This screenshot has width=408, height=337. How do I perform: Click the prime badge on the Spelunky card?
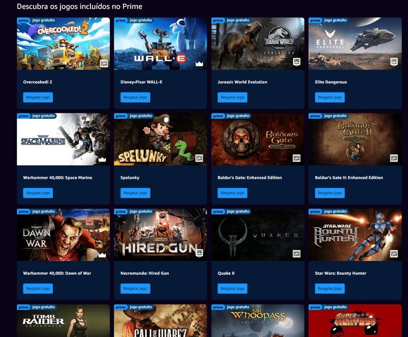click(121, 116)
